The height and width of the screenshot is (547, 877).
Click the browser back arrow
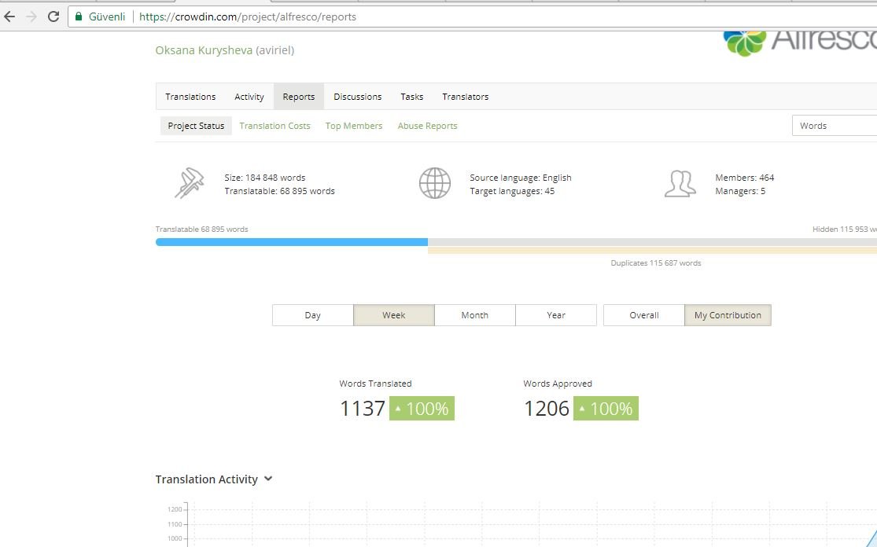coord(9,17)
